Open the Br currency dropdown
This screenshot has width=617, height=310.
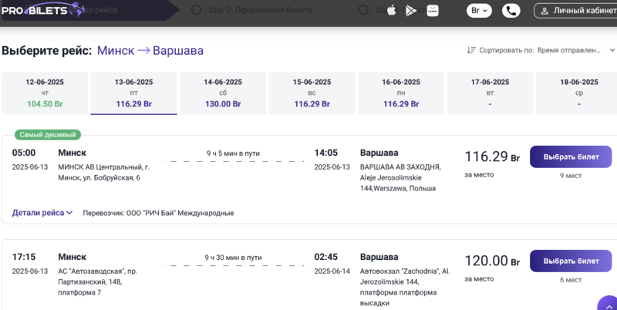[x=479, y=11]
